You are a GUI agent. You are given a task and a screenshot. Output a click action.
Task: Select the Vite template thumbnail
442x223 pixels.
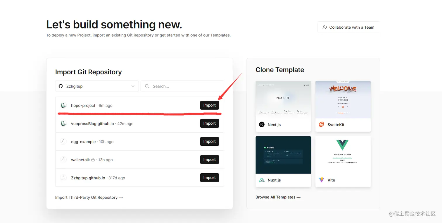(x=343, y=155)
